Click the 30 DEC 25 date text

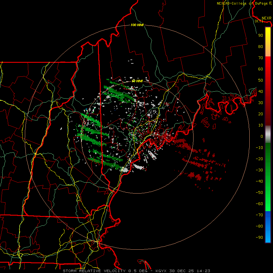tap(182, 271)
